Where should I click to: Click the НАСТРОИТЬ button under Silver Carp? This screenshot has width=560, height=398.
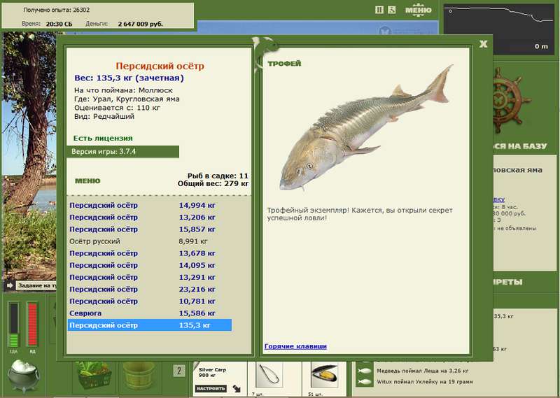(x=211, y=388)
